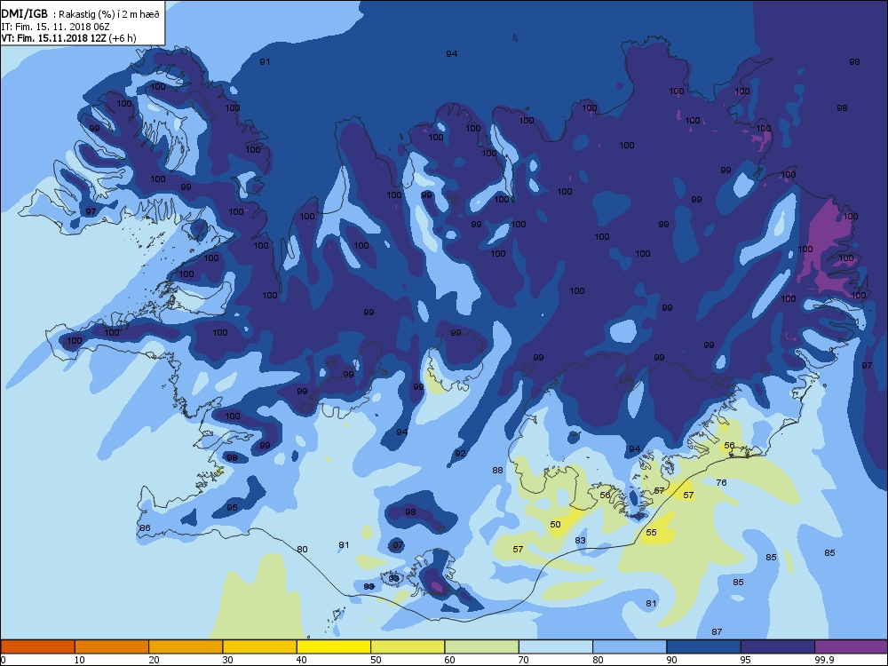The width and height of the screenshot is (888, 666).
Task: Click the '88' humidity value on the map
Action: 497,470
